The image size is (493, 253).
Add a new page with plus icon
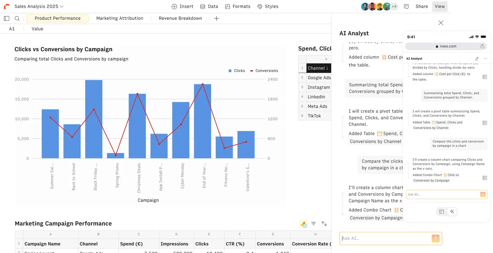click(216, 18)
